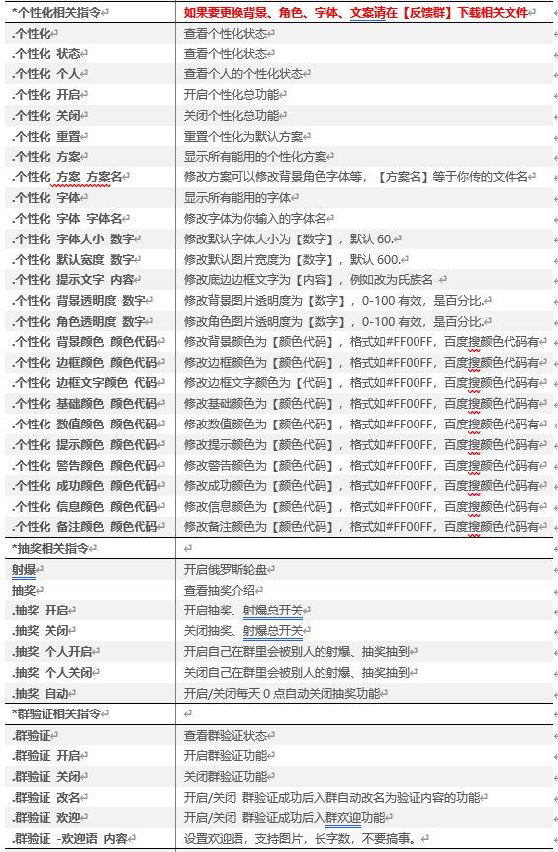This screenshot has width=558, height=852.
Task: Click the '*个性化相关指令' section heading
Action: click(x=56, y=13)
